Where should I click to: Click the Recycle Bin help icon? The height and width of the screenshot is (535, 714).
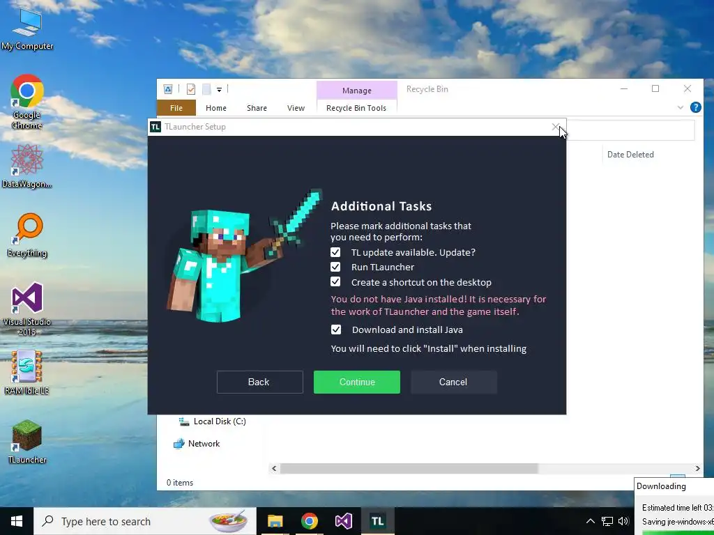(695, 107)
